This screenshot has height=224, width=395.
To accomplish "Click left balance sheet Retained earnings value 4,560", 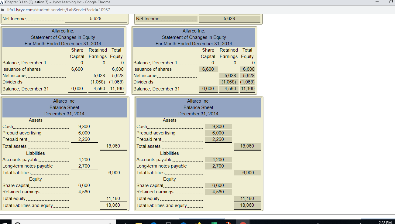I will (x=84, y=192).
